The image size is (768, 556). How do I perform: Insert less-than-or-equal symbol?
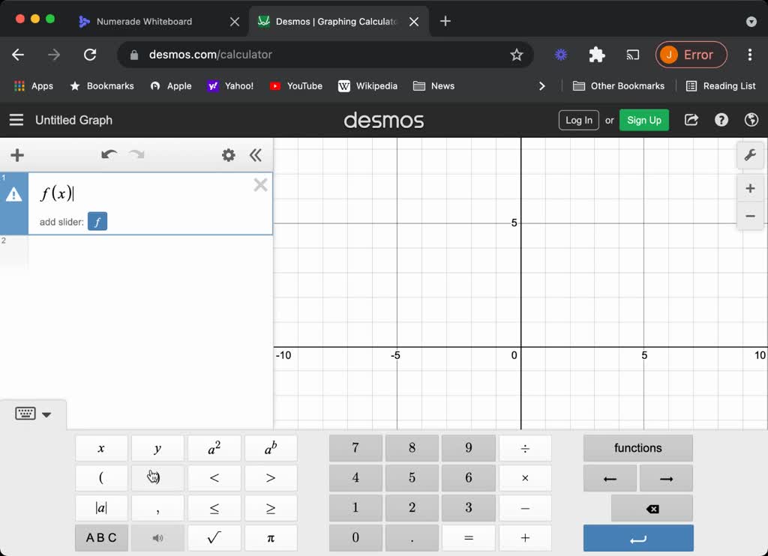click(x=214, y=508)
